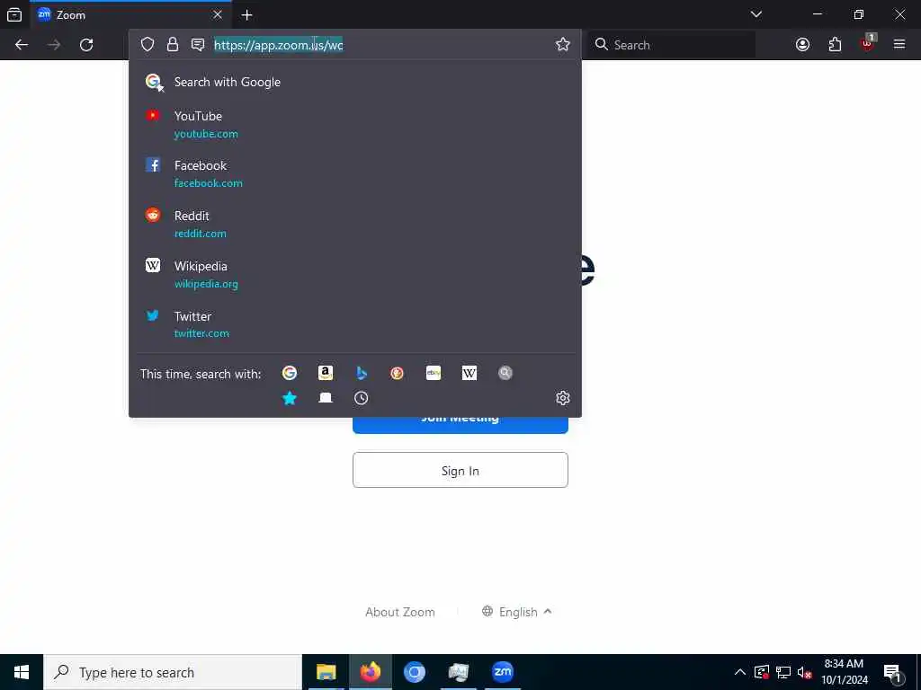Viewport: 921px width, 690px height.
Task: Open search settings gear in dropdown
Action: pos(563,398)
